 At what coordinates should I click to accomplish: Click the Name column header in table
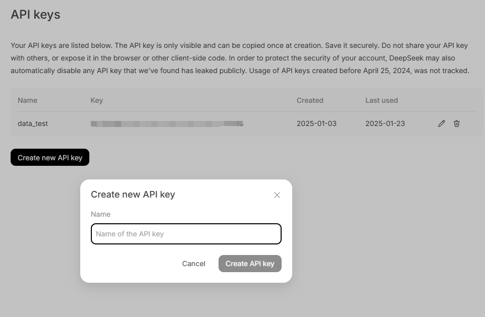pos(27,100)
